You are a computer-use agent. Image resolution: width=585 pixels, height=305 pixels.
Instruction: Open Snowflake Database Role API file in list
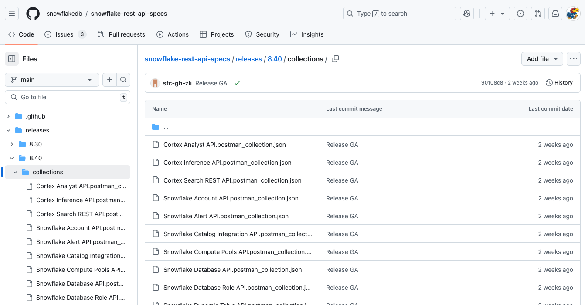pyautogui.click(x=237, y=288)
